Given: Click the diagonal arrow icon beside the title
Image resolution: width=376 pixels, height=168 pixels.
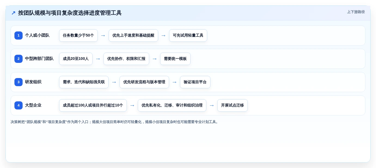Looking at the screenshot, I should pos(13,13).
